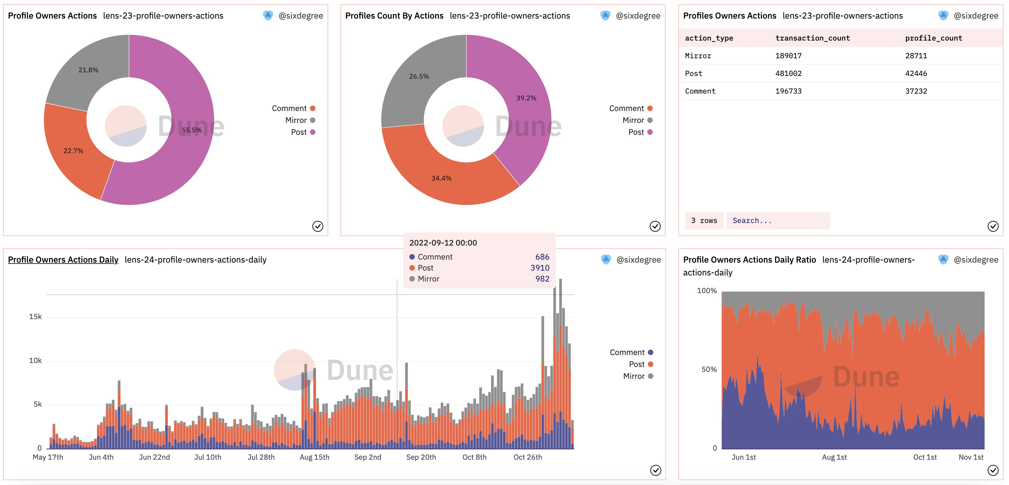Open @sixdegree link in table panel
The image size is (1009, 485).
tap(976, 16)
